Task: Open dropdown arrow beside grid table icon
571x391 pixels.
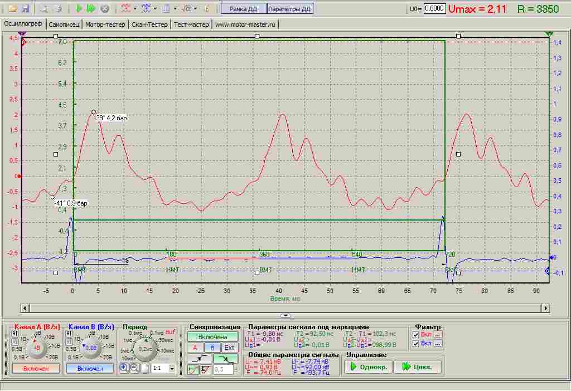Action: pos(175,8)
